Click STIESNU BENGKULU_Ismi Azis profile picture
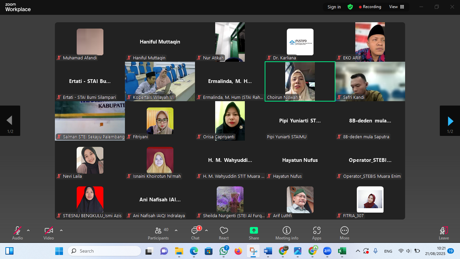Image resolution: width=460 pixels, height=259 pixels. [90, 200]
